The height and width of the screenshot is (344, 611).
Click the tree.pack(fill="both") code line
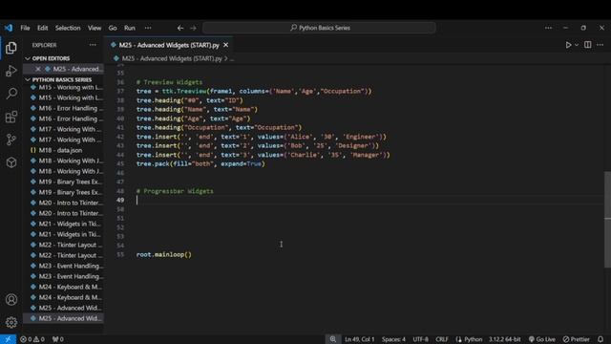(200, 163)
